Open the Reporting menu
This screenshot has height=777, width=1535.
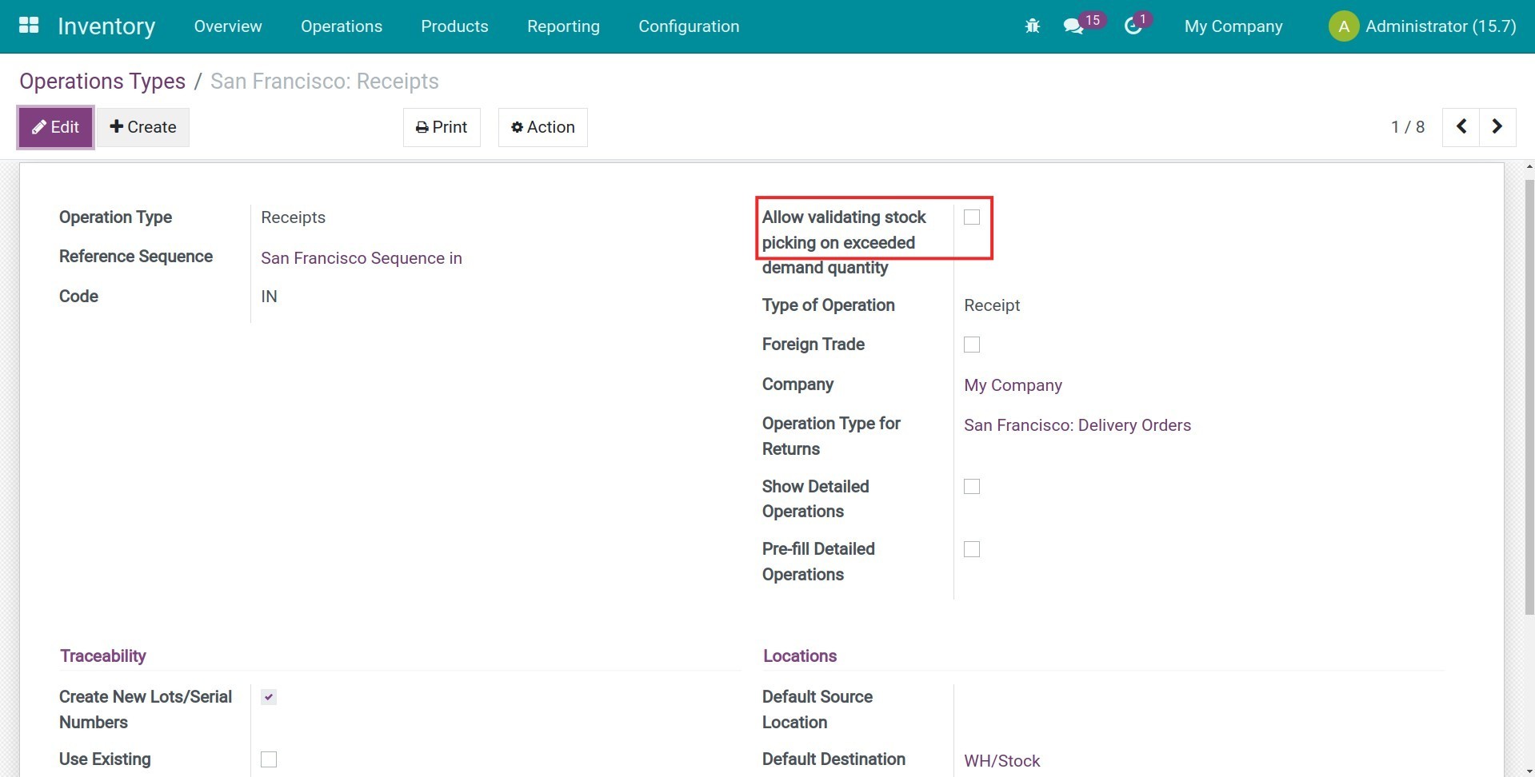tap(563, 26)
